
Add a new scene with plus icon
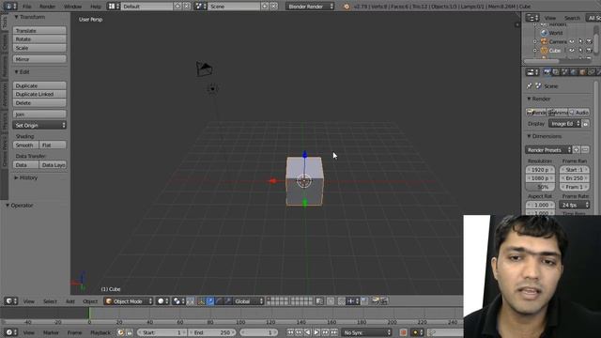point(265,7)
